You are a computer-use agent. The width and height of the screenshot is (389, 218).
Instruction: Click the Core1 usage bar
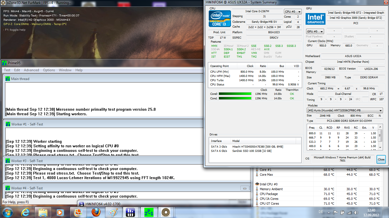(235, 98)
